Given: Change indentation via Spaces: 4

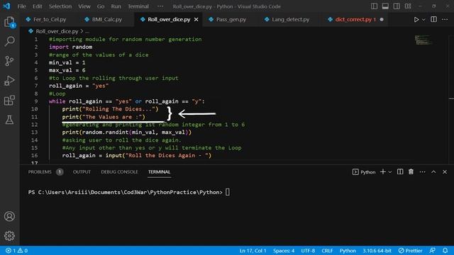Looking at the screenshot, I should pos(284,251).
